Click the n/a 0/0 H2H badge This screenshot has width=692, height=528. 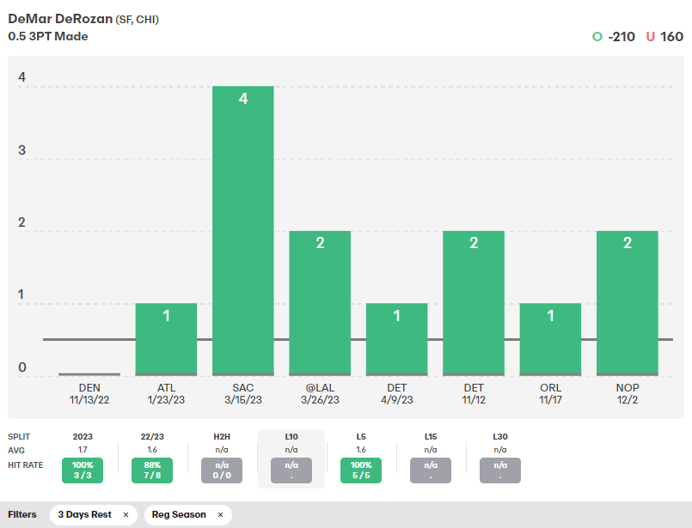222,470
